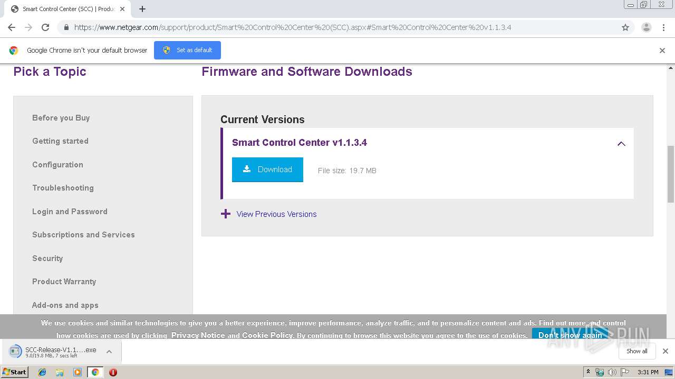
Task: Close the downloads bar
Action: pos(666,351)
